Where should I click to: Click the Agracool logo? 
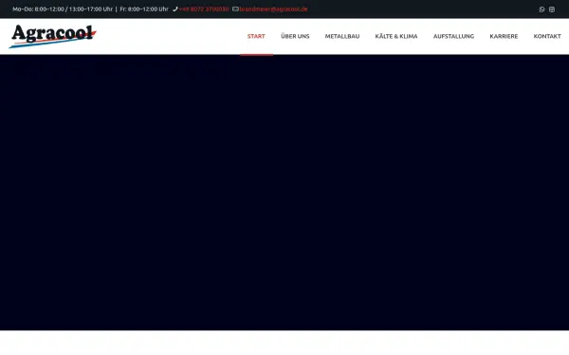pyautogui.click(x=52, y=36)
